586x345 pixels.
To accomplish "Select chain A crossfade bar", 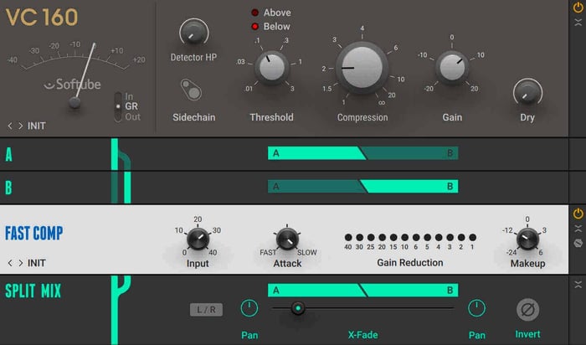I will point(362,153).
